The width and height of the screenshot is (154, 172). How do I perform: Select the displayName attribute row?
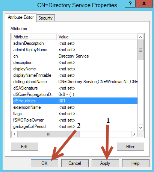[x=75, y=69]
